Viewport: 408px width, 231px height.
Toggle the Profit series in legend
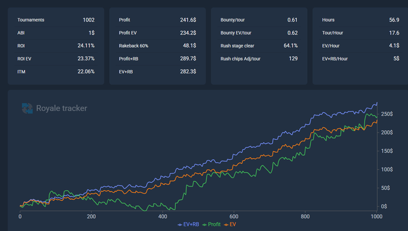212,225
